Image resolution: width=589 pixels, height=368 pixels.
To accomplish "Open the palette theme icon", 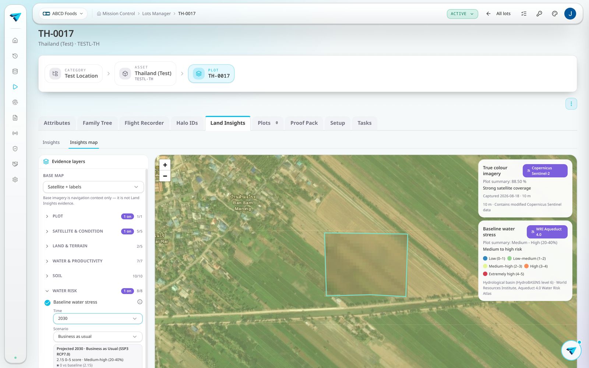I will coord(555,14).
